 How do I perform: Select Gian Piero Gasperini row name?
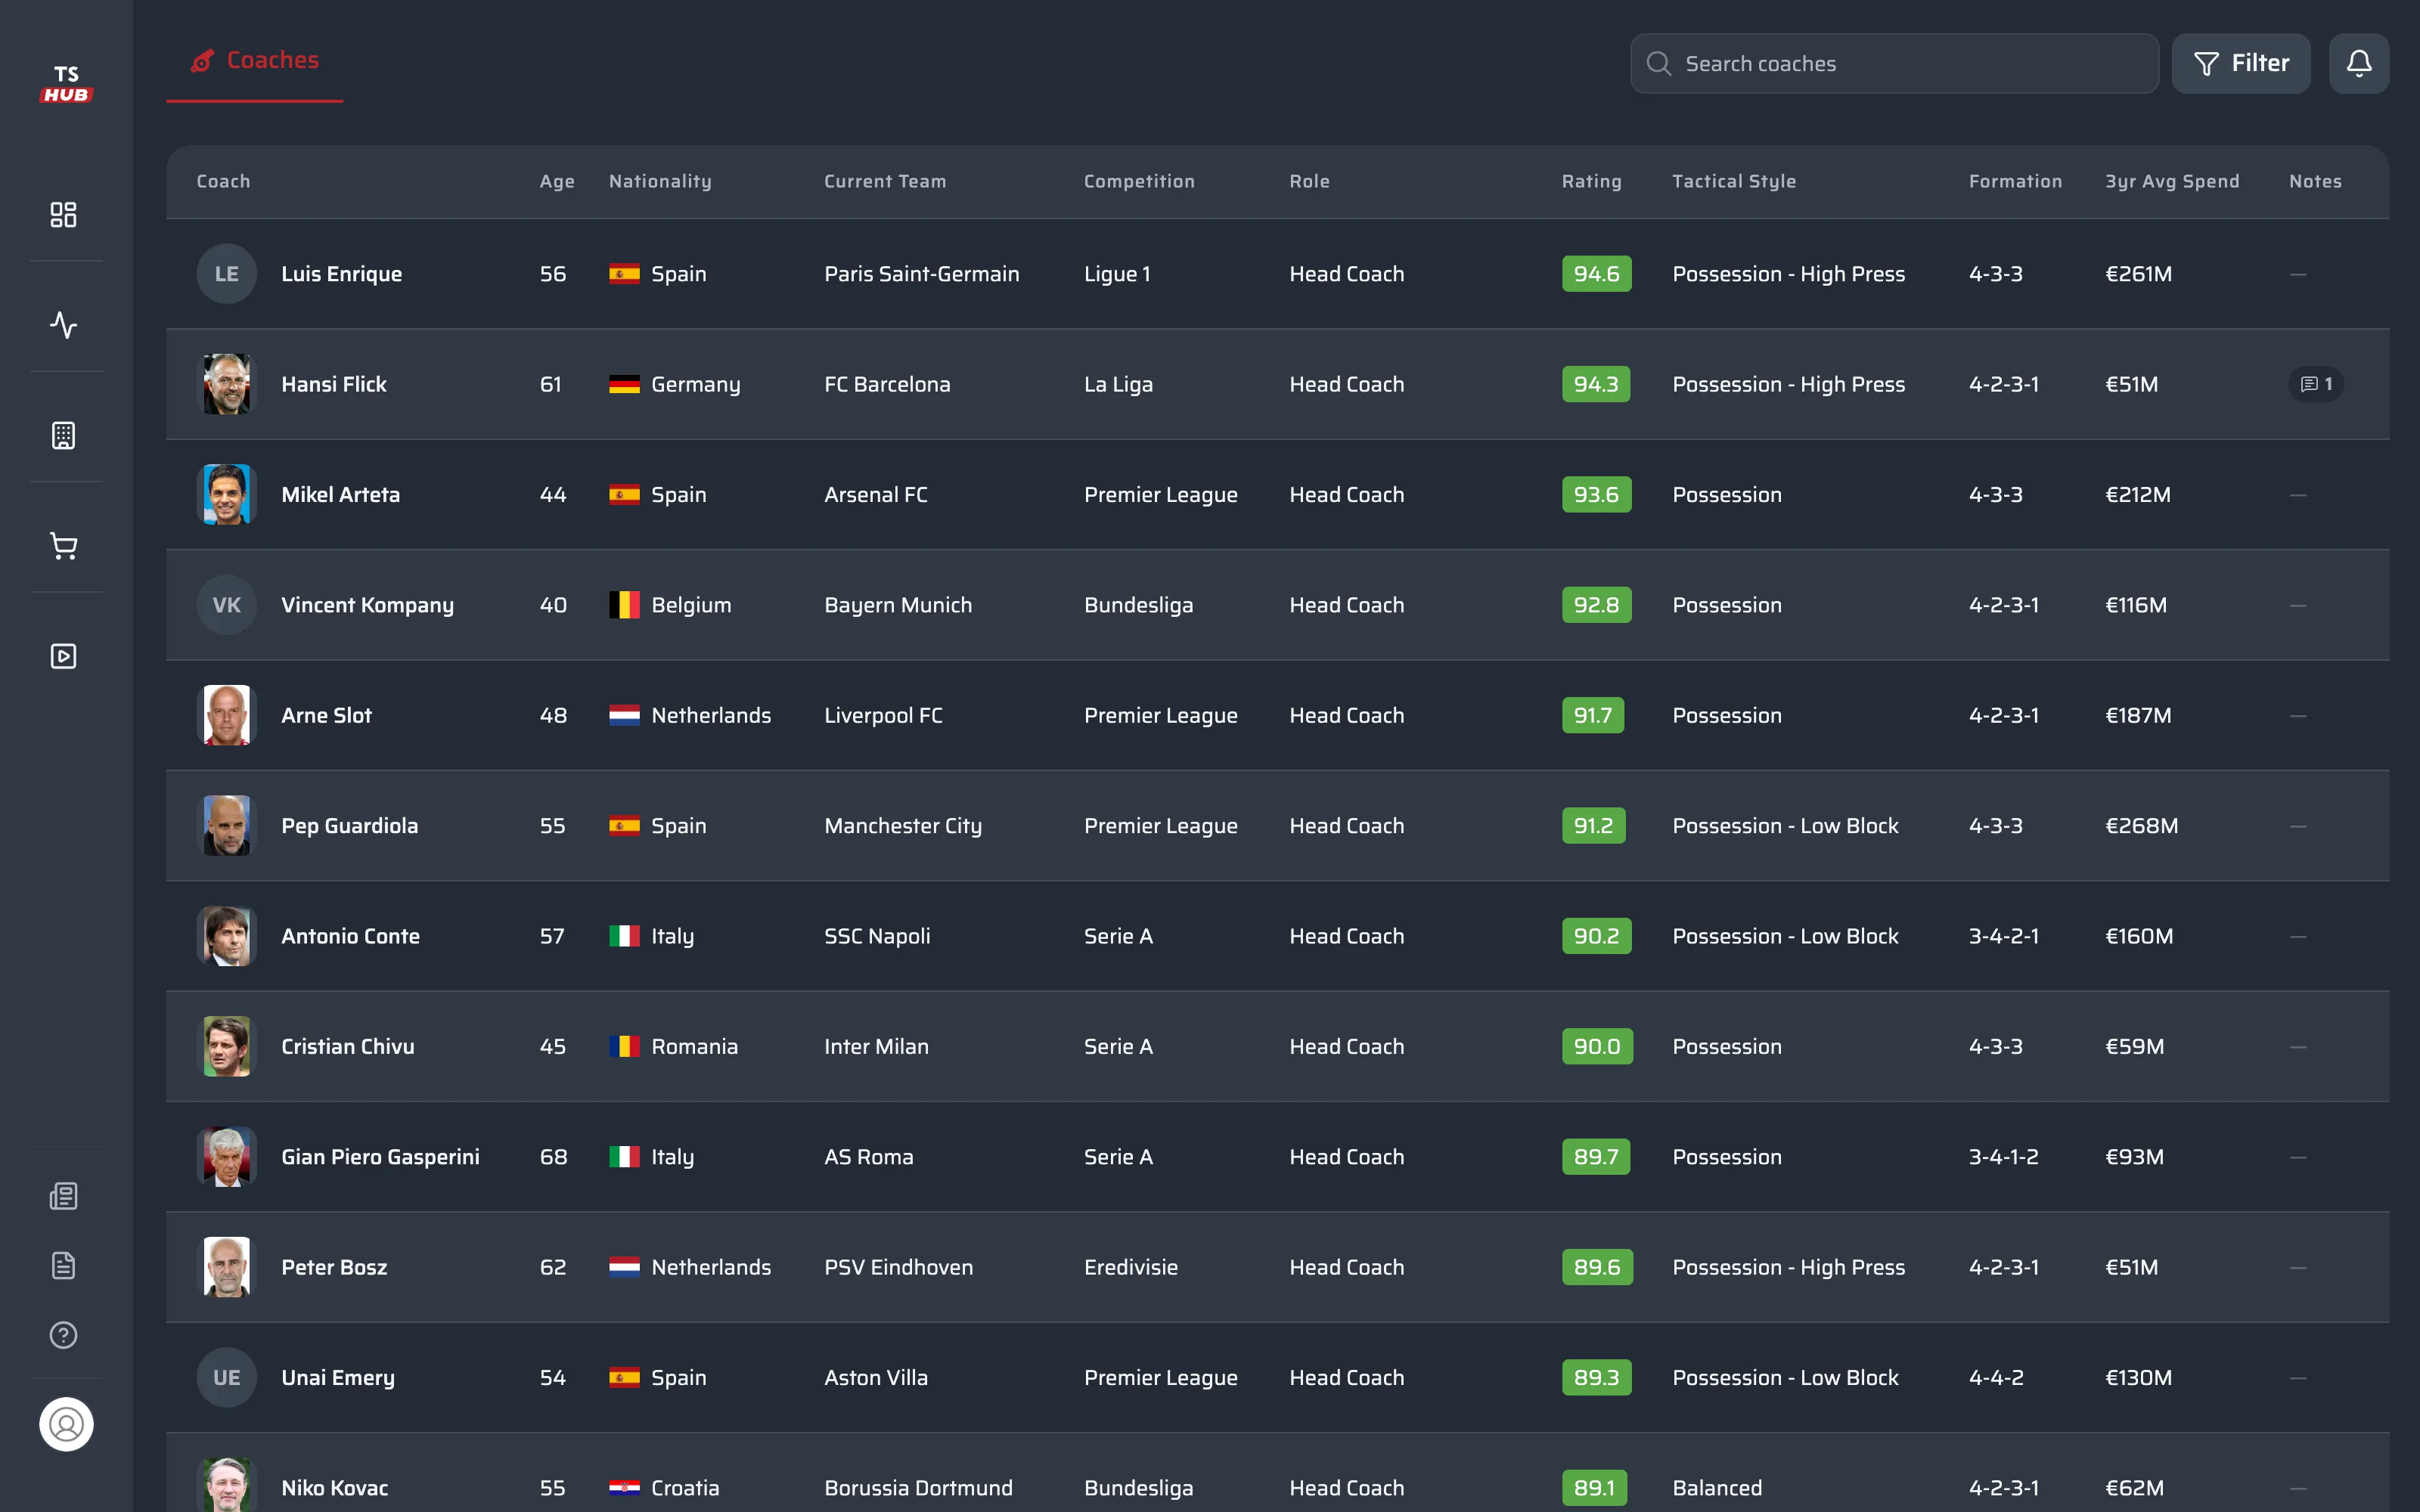coord(380,1157)
